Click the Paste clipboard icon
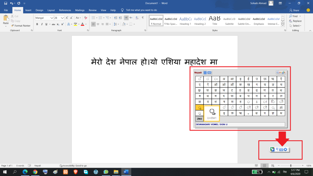313x176 pixels. [6, 19]
